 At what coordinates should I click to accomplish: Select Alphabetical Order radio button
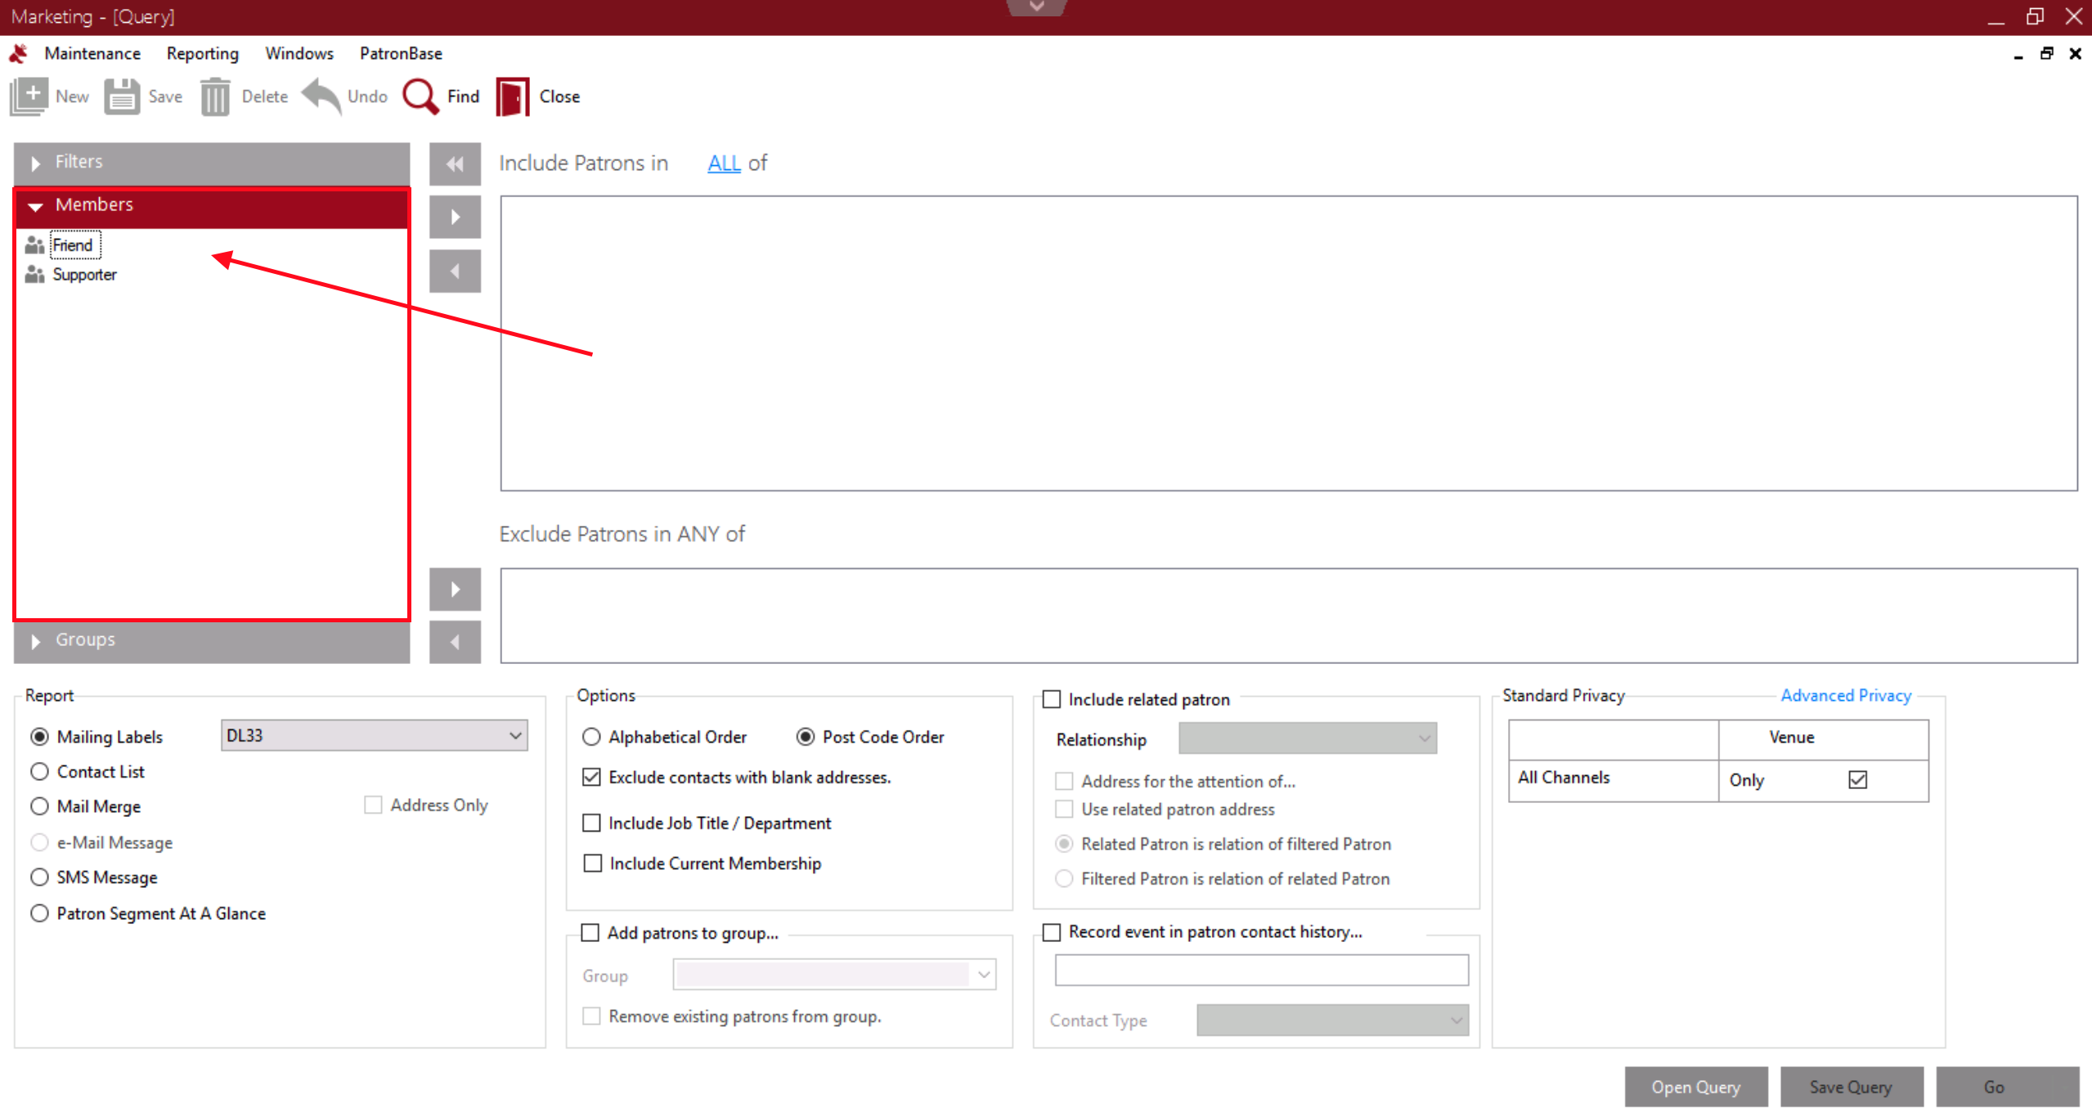tap(591, 737)
